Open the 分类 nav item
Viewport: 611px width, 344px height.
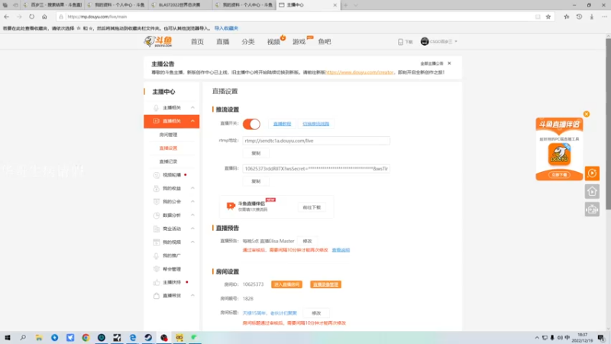pyautogui.click(x=247, y=42)
